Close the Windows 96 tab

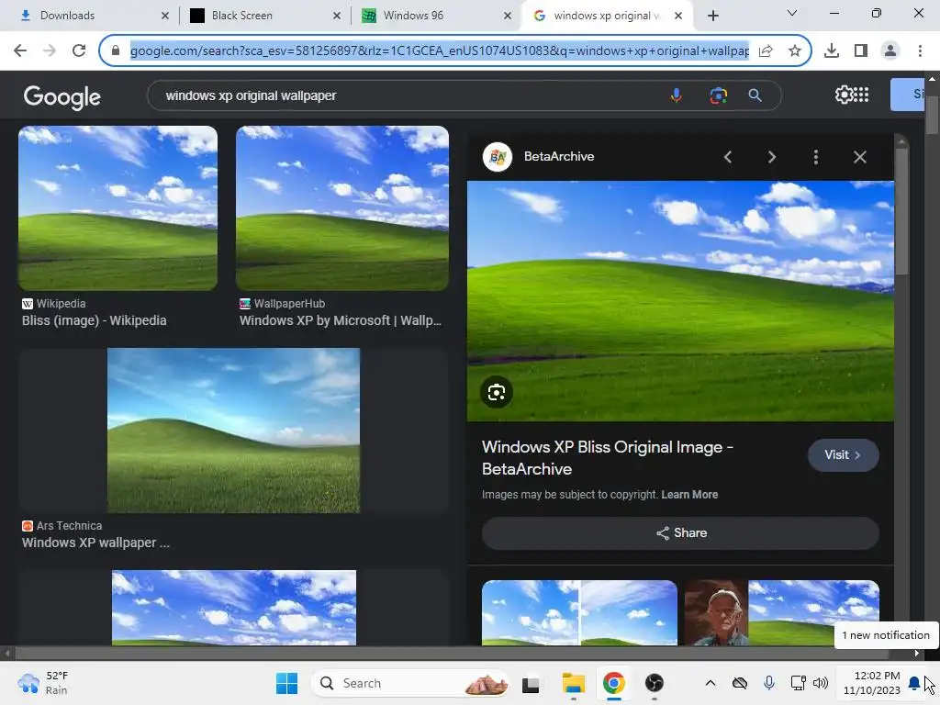507,16
